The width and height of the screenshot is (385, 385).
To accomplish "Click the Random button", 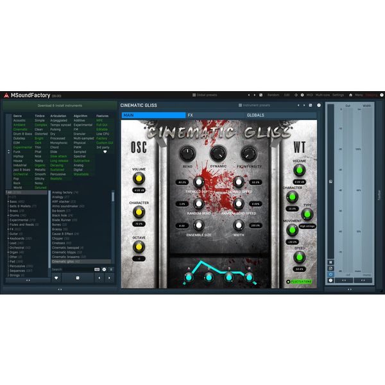I will coord(273,95).
